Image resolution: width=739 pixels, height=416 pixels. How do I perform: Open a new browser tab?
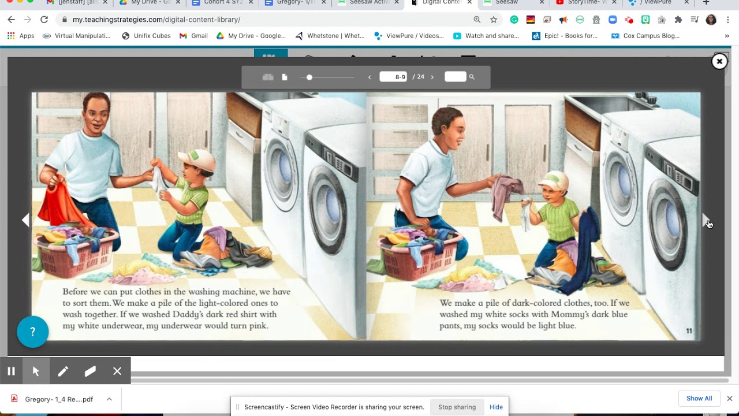tap(706, 3)
